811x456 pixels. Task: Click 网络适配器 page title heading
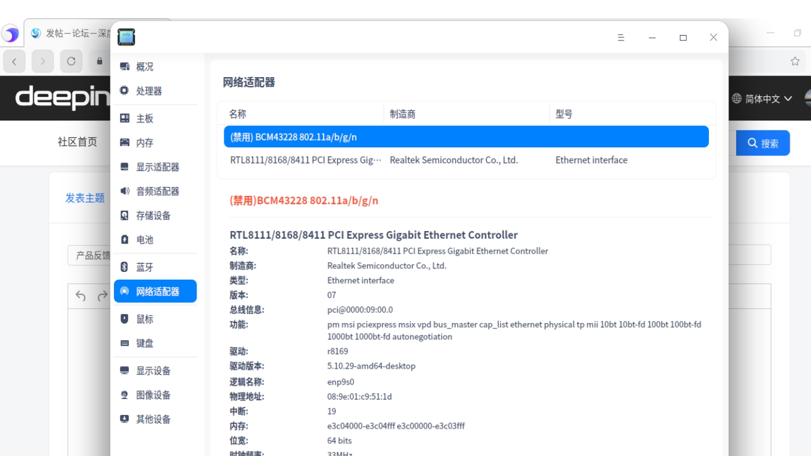[249, 83]
